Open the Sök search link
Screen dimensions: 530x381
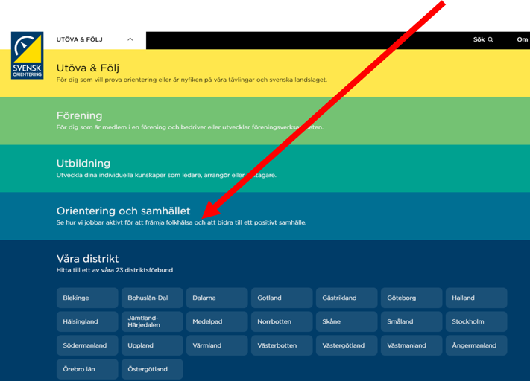(483, 39)
